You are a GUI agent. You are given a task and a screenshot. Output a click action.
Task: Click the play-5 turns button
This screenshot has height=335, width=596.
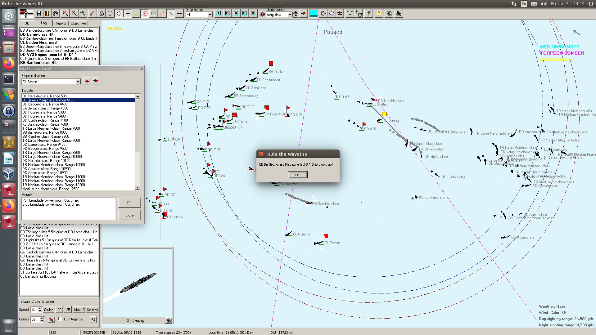click(x=228, y=13)
